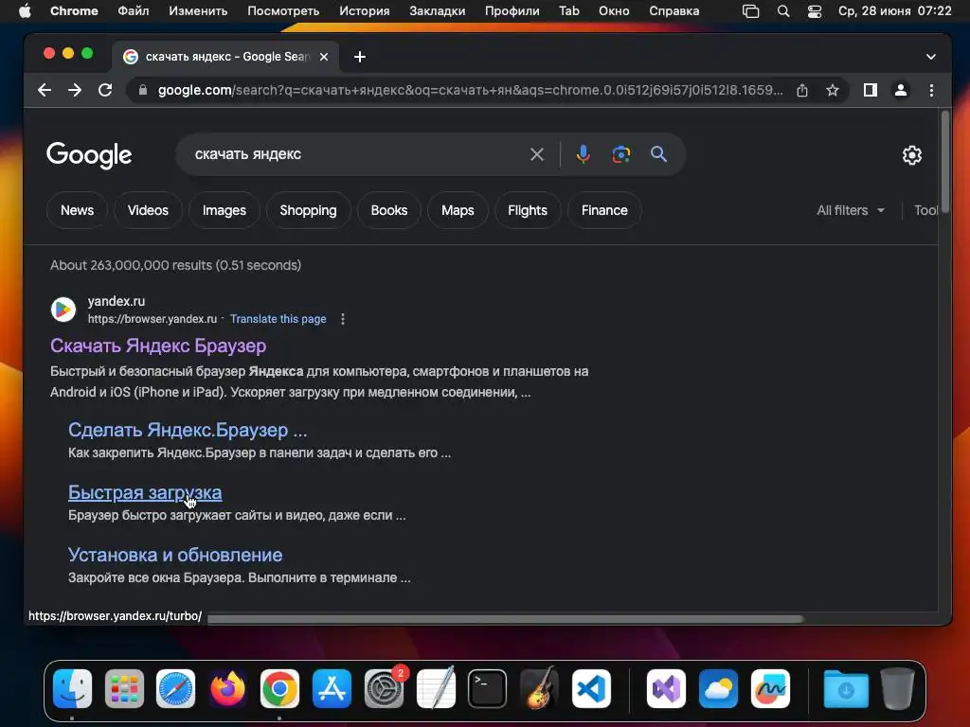Open the Apple menu
This screenshot has height=727, width=970.
(25, 11)
